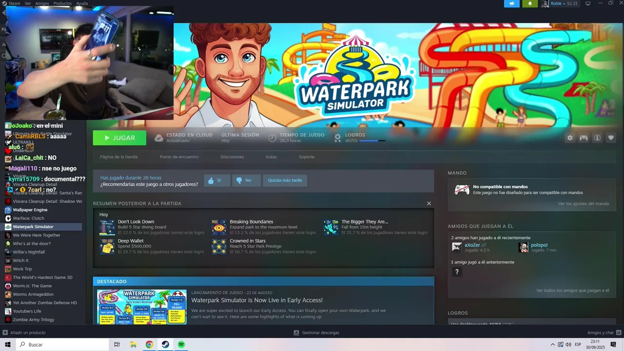Add Waterpark Simulator to favorites with the heart
Image resolution: width=624 pixels, height=351 pixels.
611,138
